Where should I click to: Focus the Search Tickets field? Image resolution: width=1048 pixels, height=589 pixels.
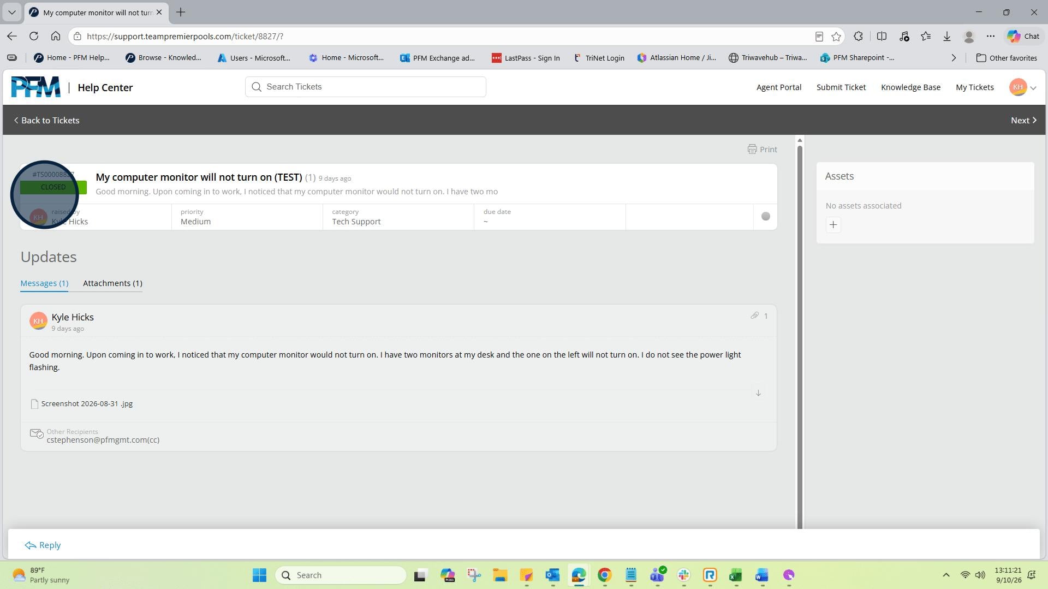pyautogui.click(x=365, y=87)
